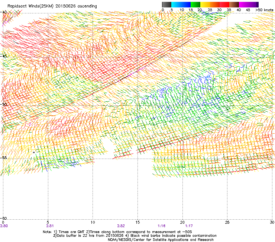275x242 pixels.
Task: Click the longitude axis label '25' on bottom axis
Action: [227, 222]
